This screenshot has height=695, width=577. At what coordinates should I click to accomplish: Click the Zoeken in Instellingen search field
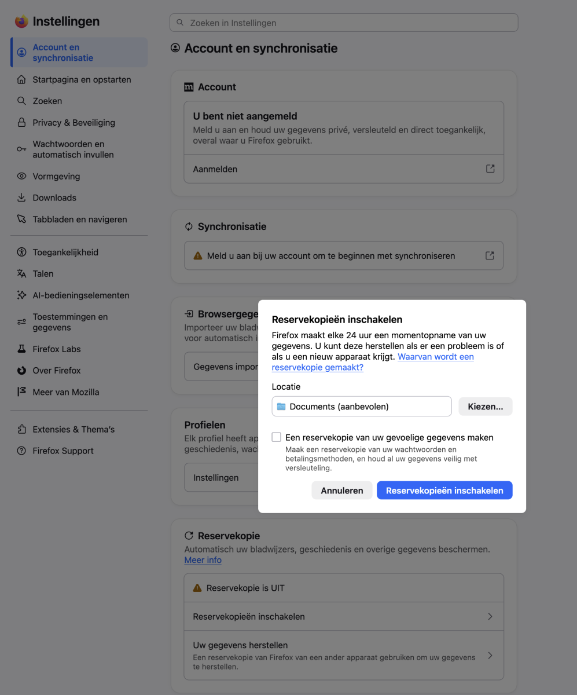344,23
